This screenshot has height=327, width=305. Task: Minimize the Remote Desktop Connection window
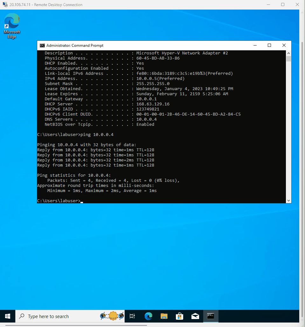(x=268, y=4)
